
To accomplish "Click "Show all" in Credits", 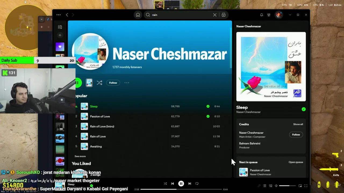I will [298, 124].
